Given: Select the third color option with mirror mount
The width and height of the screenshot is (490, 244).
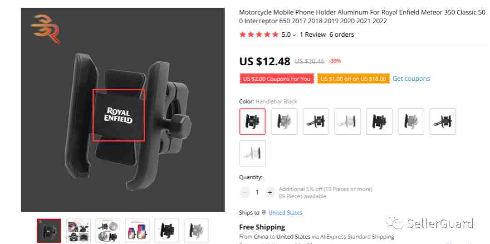Looking at the screenshot, I should point(316,122).
